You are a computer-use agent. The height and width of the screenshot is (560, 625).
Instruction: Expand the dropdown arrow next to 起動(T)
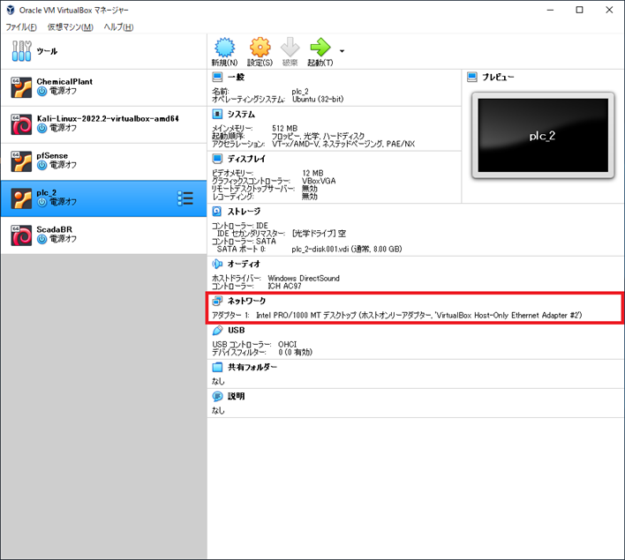[x=342, y=51]
